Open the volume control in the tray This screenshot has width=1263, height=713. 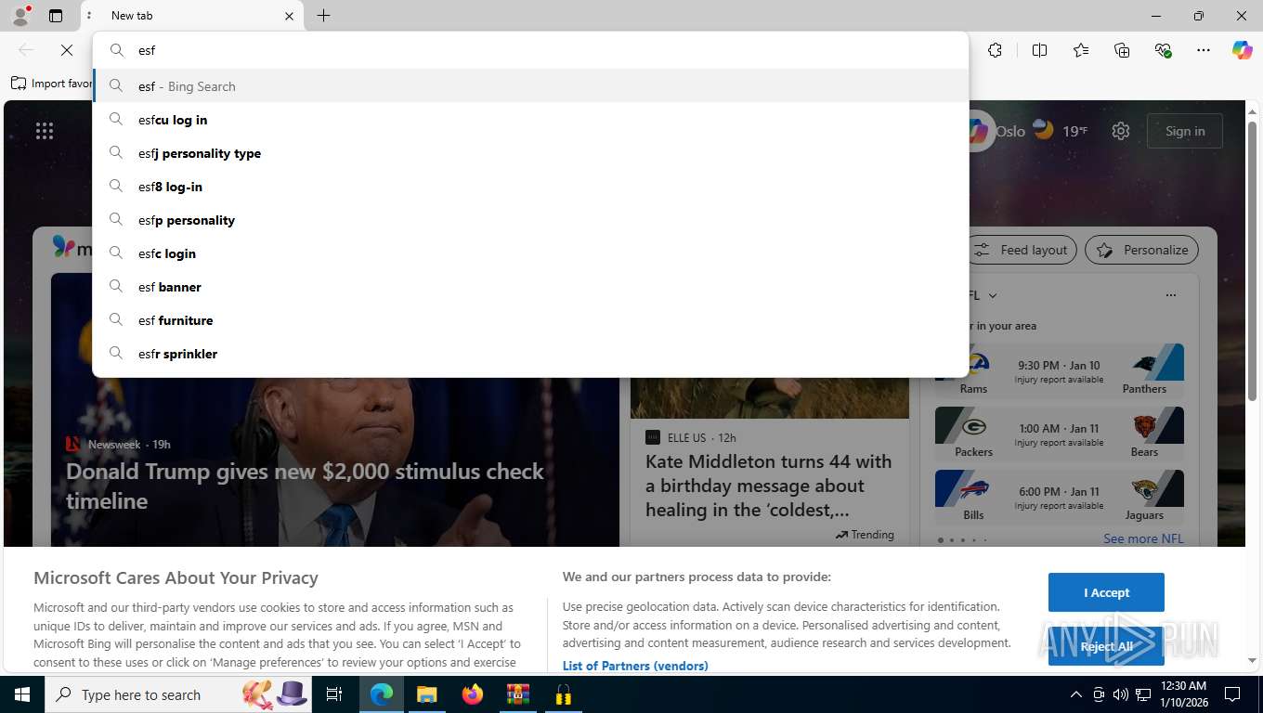coord(1121,694)
